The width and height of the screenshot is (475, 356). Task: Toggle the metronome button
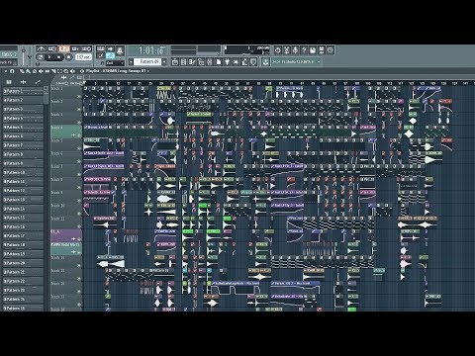pyautogui.click(x=41, y=49)
